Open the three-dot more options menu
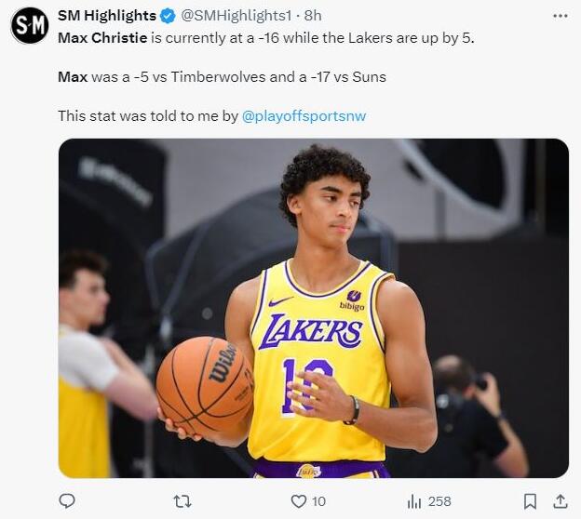The height and width of the screenshot is (519, 581). click(560, 16)
